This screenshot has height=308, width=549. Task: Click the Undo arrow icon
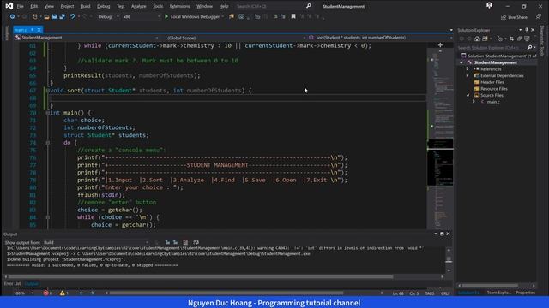72,16
